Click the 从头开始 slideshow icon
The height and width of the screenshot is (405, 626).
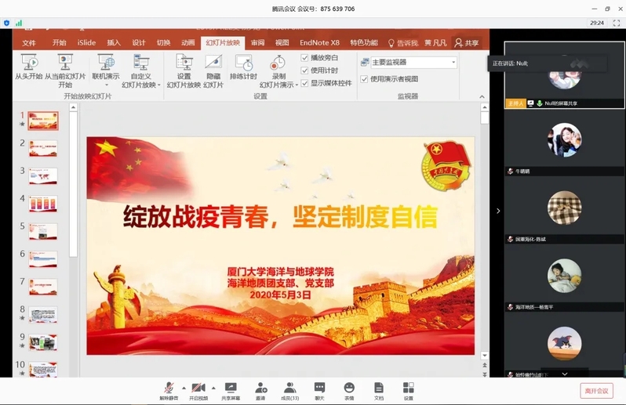point(29,63)
